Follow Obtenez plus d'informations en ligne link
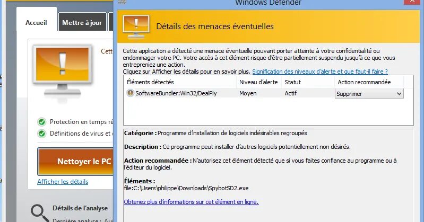Image resolution: width=424 pixels, height=222 pixels. pyautogui.click(x=191, y=202)
